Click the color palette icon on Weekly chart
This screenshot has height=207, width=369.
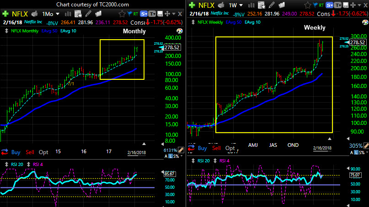(x=365, y=22)
